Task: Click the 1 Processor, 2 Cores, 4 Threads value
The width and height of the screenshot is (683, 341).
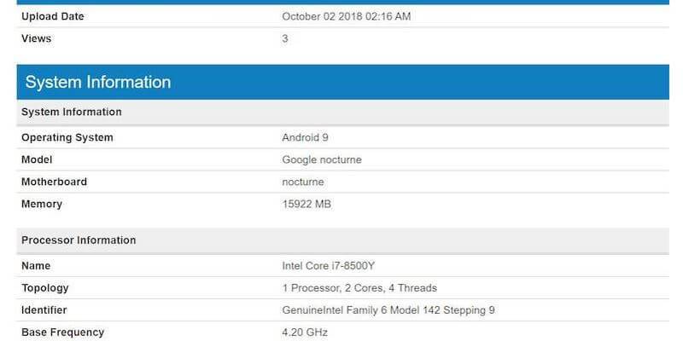Action: 359,288
